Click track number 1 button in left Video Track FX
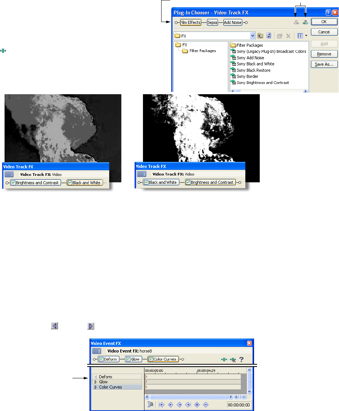The height and width of the screenshot is (411, 339). (x=9, y=174)
